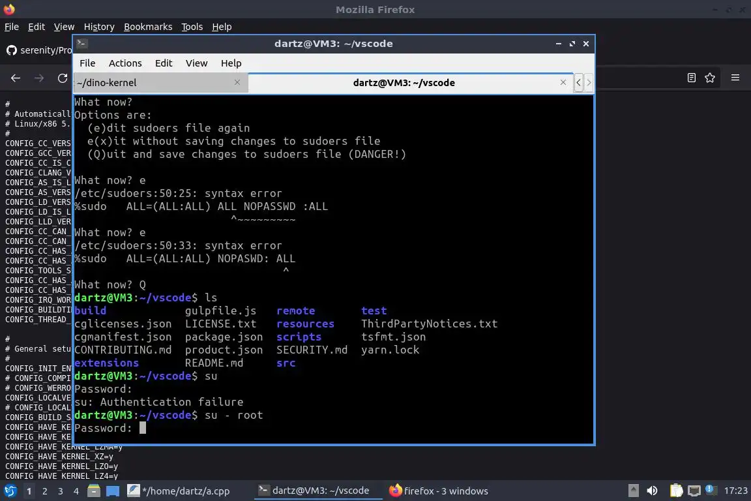This screenshot has width=751, height=501.
Task: Open the Firefox Tools menu
Action: coord(192,27)
